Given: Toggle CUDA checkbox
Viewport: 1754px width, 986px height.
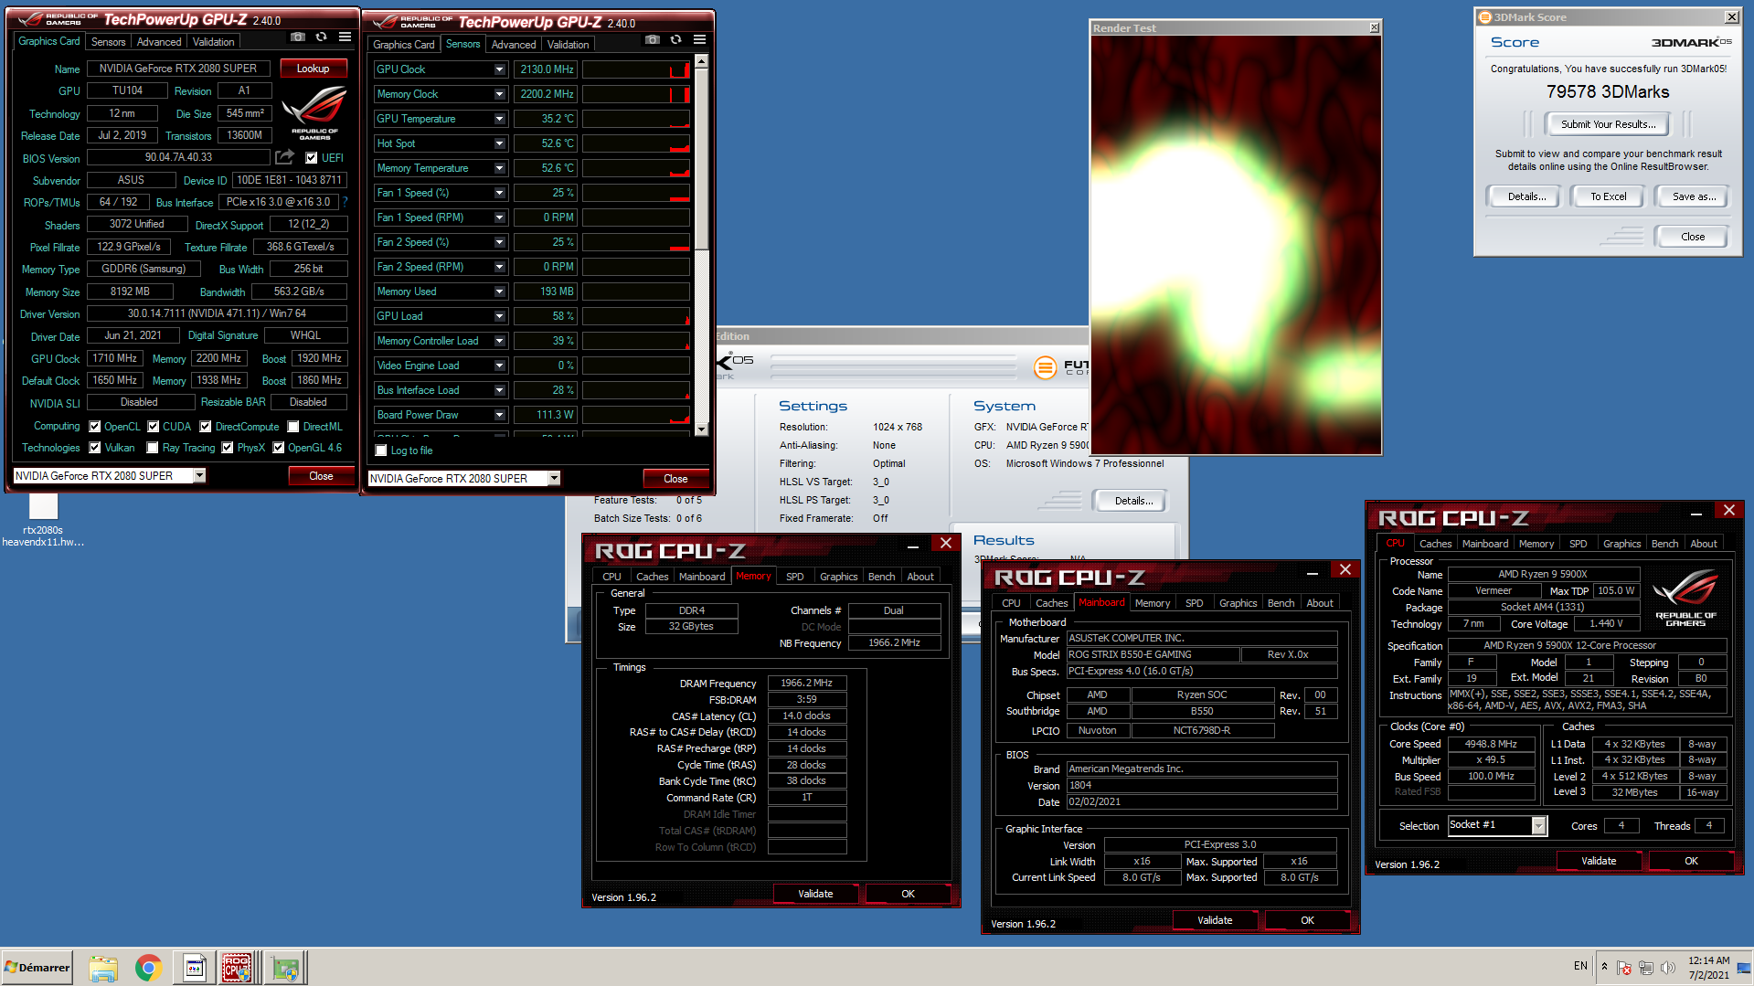Looking at the screenshot, I should [154, 427].
